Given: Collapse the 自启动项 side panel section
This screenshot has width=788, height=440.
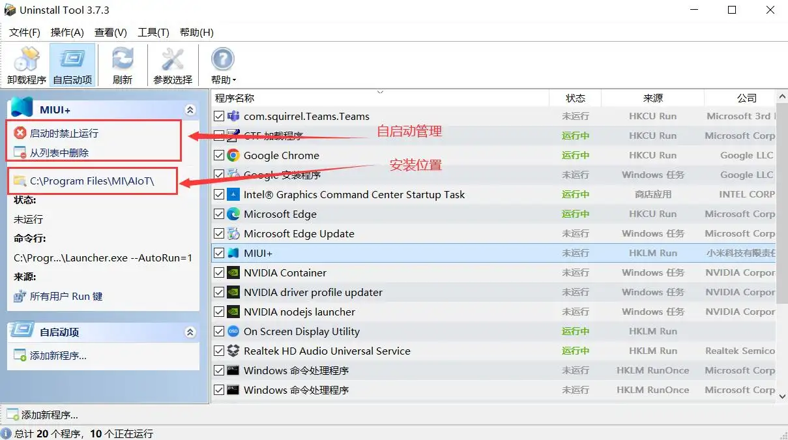Looking at the screenshot, I should [190, 332].
